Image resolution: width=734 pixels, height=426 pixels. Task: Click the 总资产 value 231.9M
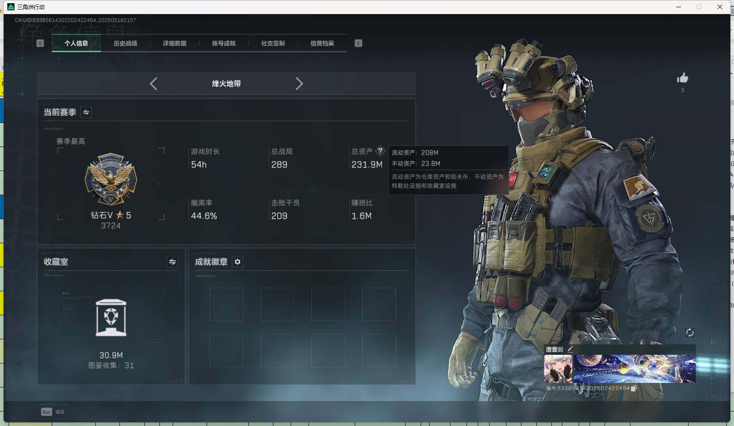click(x=367, y=165)
